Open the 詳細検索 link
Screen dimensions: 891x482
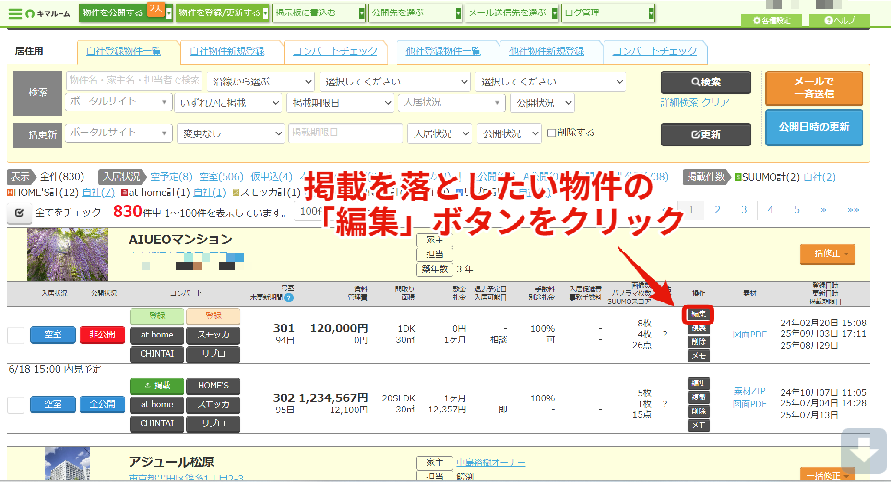tap(679, 102)
